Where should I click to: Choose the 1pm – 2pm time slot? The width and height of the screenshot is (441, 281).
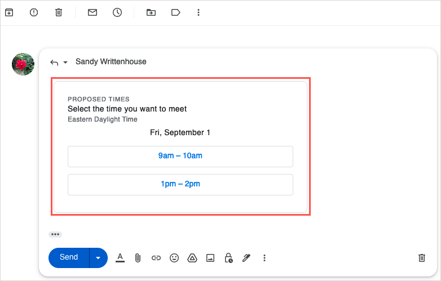[180, 184]
